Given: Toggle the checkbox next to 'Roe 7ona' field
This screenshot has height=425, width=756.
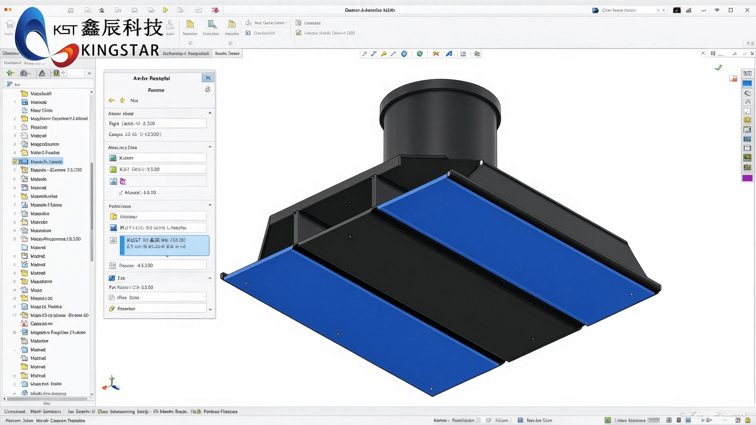Looking at the screenshot, I should click(x=112, y=297).
